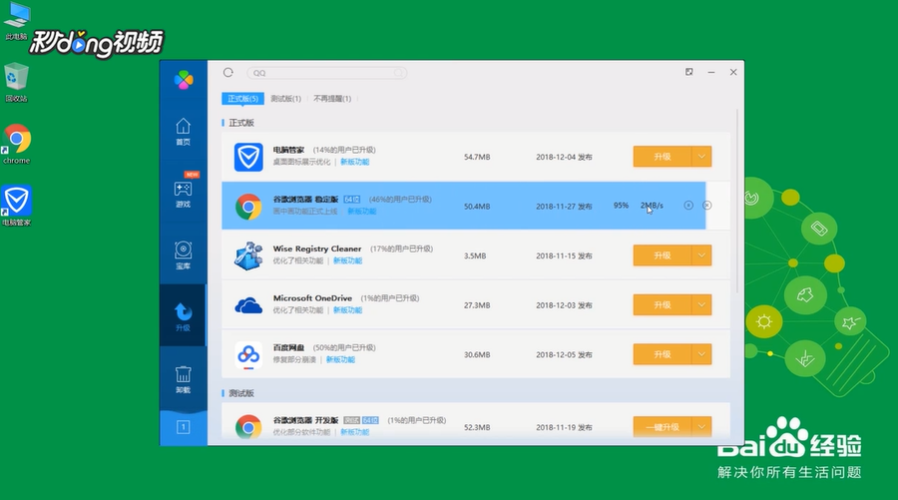Open the 首页 home sidebar icon
The image size is (898, 500).
[183, 132]
